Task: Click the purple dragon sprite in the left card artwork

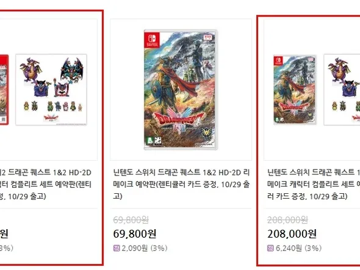Action: (x=31, y=69)
